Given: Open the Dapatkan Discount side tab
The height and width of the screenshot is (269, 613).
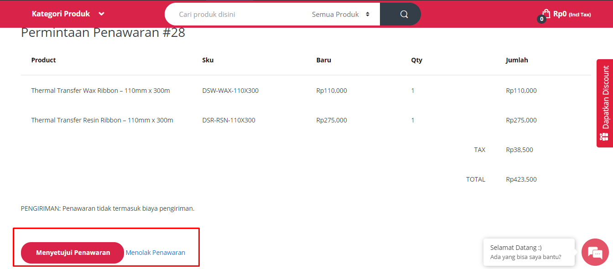Looking at the screenshot, I should [605, 97].
